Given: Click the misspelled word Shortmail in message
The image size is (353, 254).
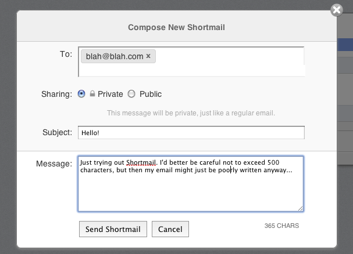Looking at the screenshot, I should [141, 162].
